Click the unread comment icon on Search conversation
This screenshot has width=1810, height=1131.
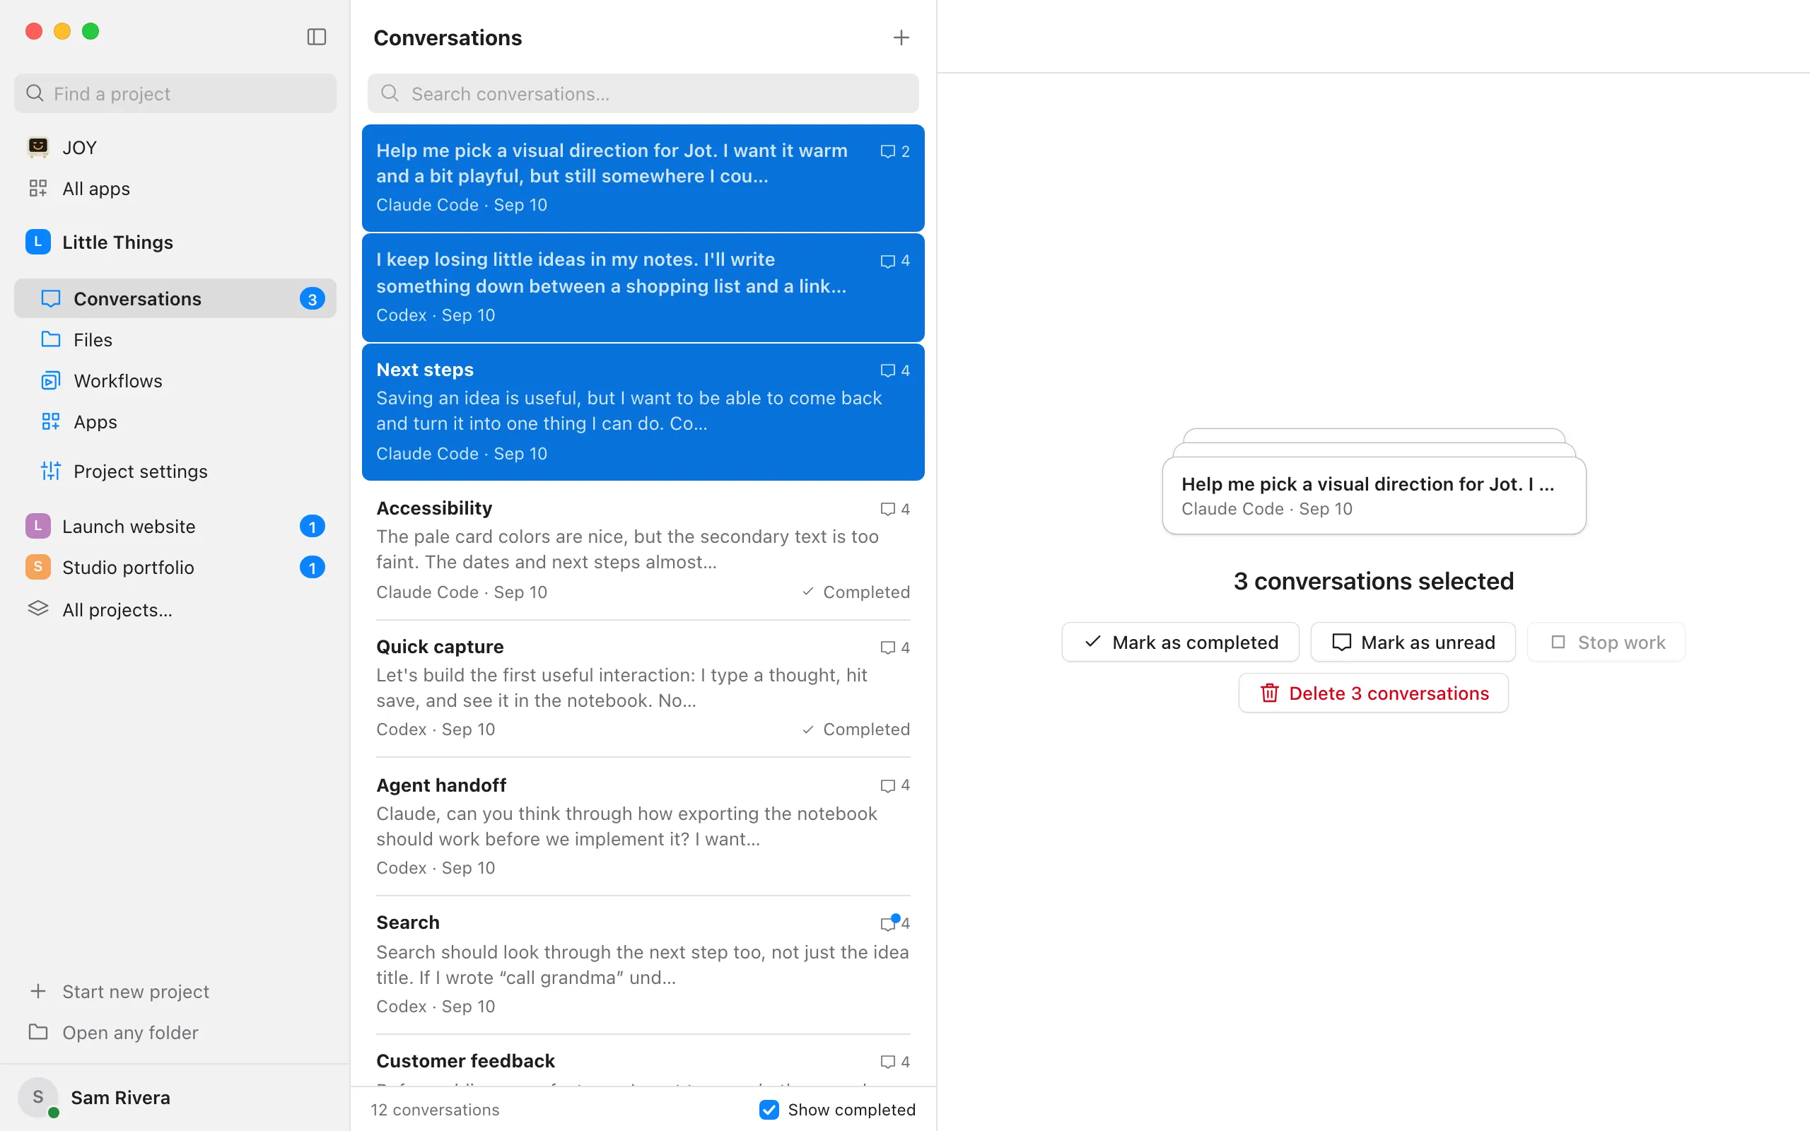(889, 923)
